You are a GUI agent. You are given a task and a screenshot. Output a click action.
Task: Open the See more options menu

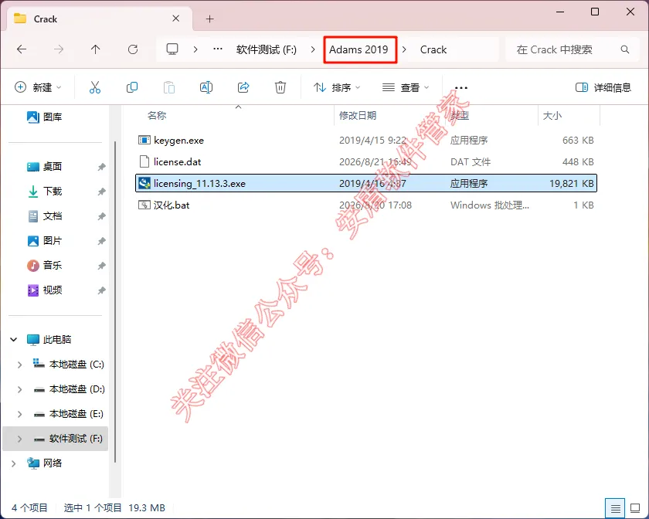click(461, 88)
